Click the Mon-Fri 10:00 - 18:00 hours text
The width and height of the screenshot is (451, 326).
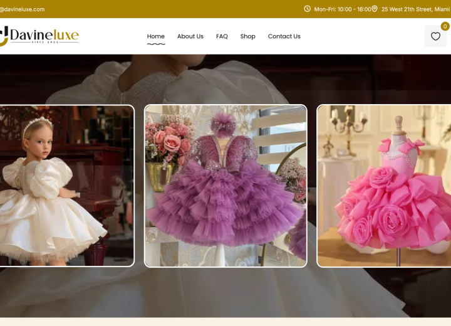coord(342,9)
